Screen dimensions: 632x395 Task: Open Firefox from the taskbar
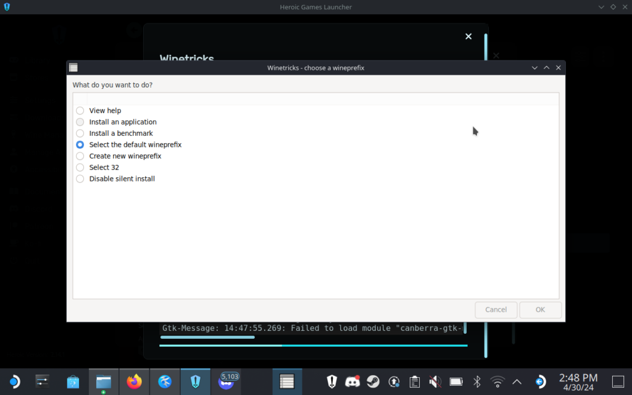[134, 381]
